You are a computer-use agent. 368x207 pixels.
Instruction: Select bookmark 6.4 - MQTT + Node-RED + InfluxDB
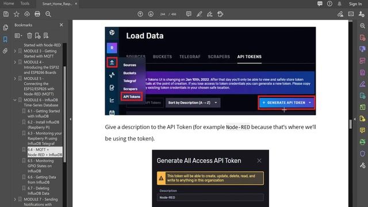[x=45, y=152]
